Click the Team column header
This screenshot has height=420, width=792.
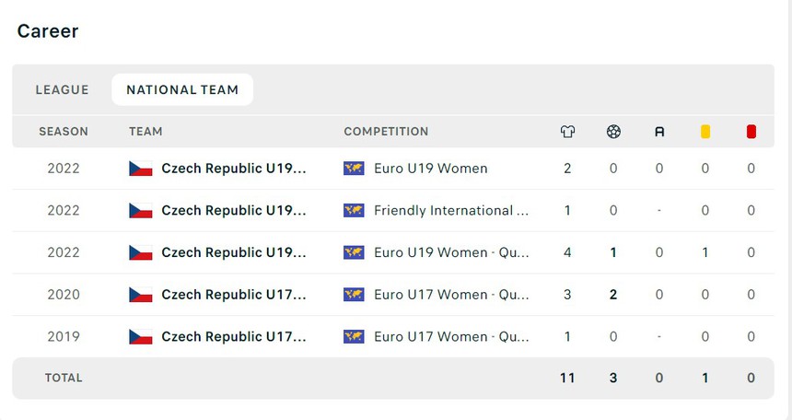click(146, 132)
